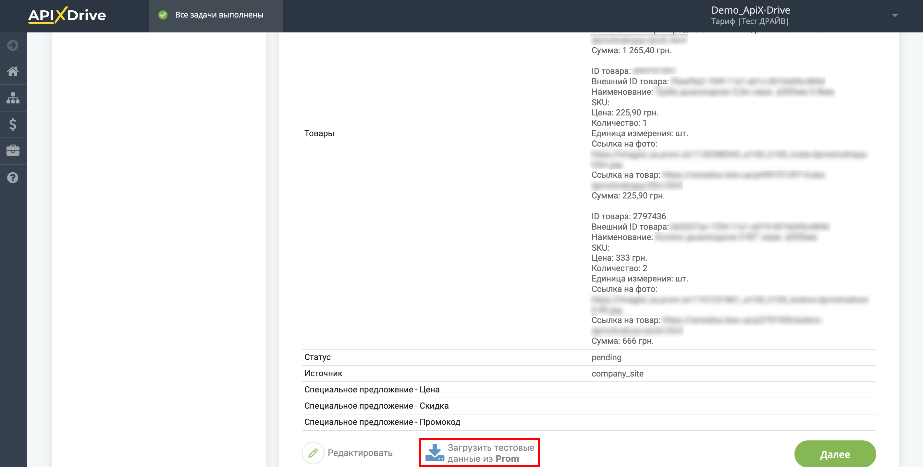The image size is (923, 467).
Task: Expand the Demo_ApiX-Drive account dropdown arrow
Action: click(895, 15)
